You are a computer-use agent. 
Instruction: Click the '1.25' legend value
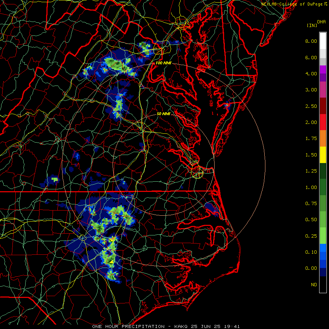click(x=311, y=171)
